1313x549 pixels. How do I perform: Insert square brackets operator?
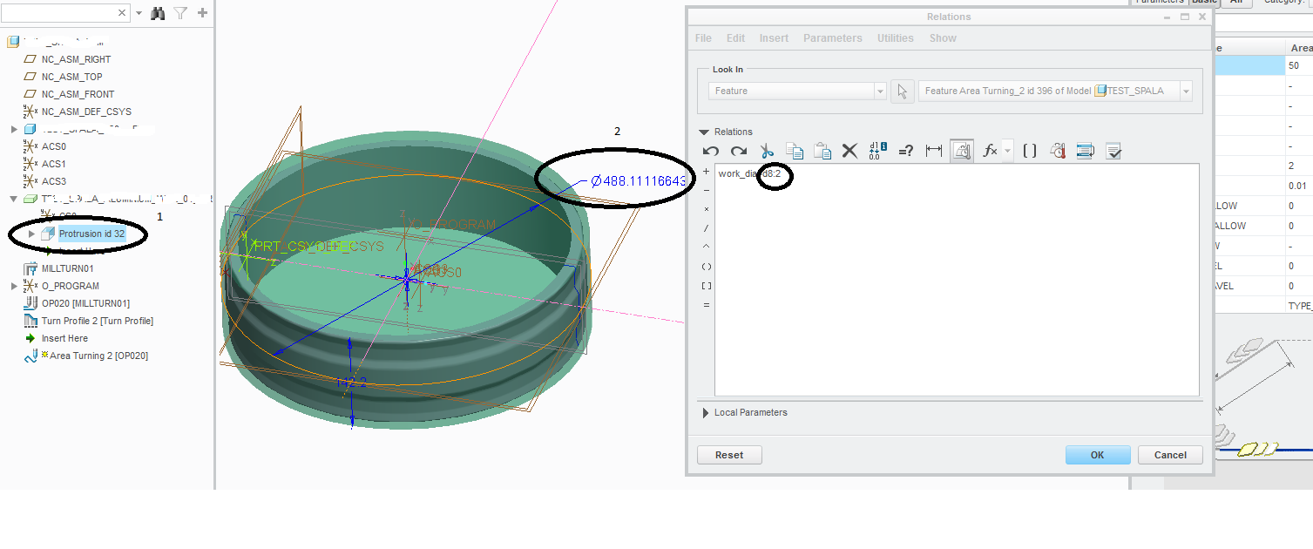coord(707,286)
